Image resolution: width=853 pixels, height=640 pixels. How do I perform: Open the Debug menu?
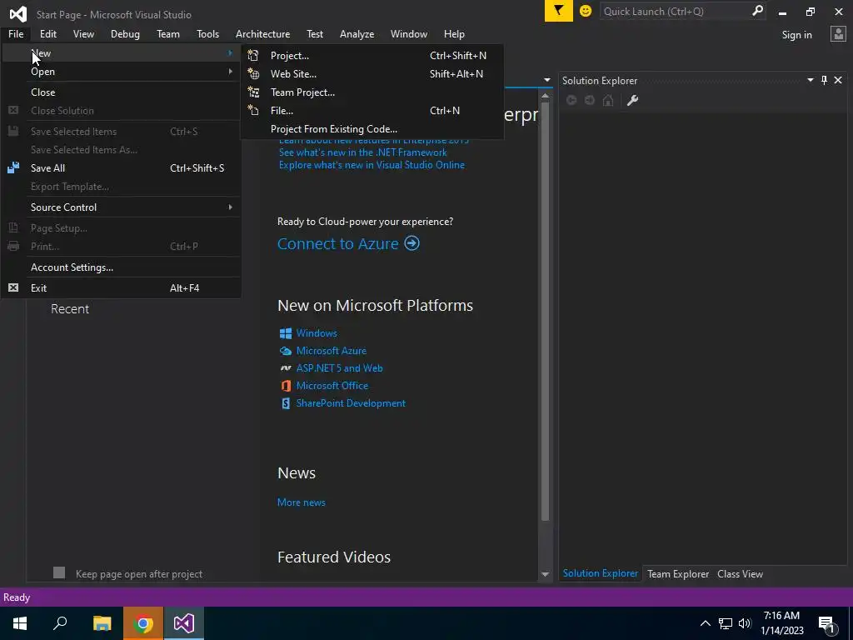[x=125, y=33]
